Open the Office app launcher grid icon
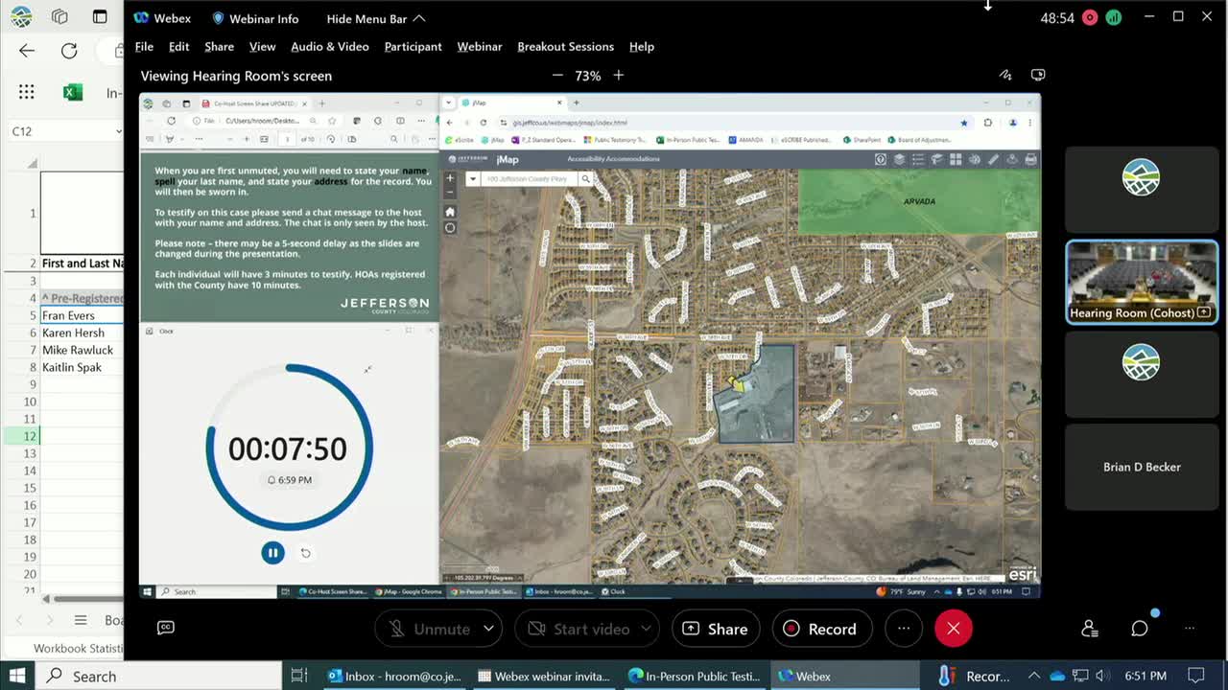The image size is (1228, 690). pyautogui.click(x=27, y=92)
